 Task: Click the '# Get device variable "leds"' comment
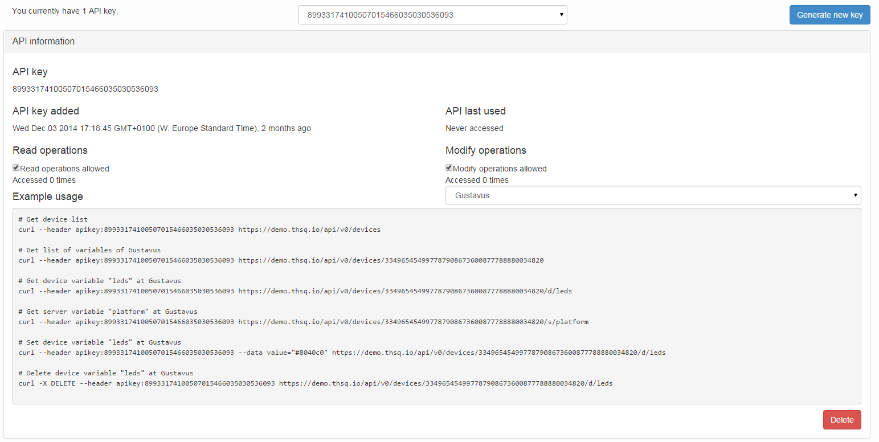tap(100, 281)
